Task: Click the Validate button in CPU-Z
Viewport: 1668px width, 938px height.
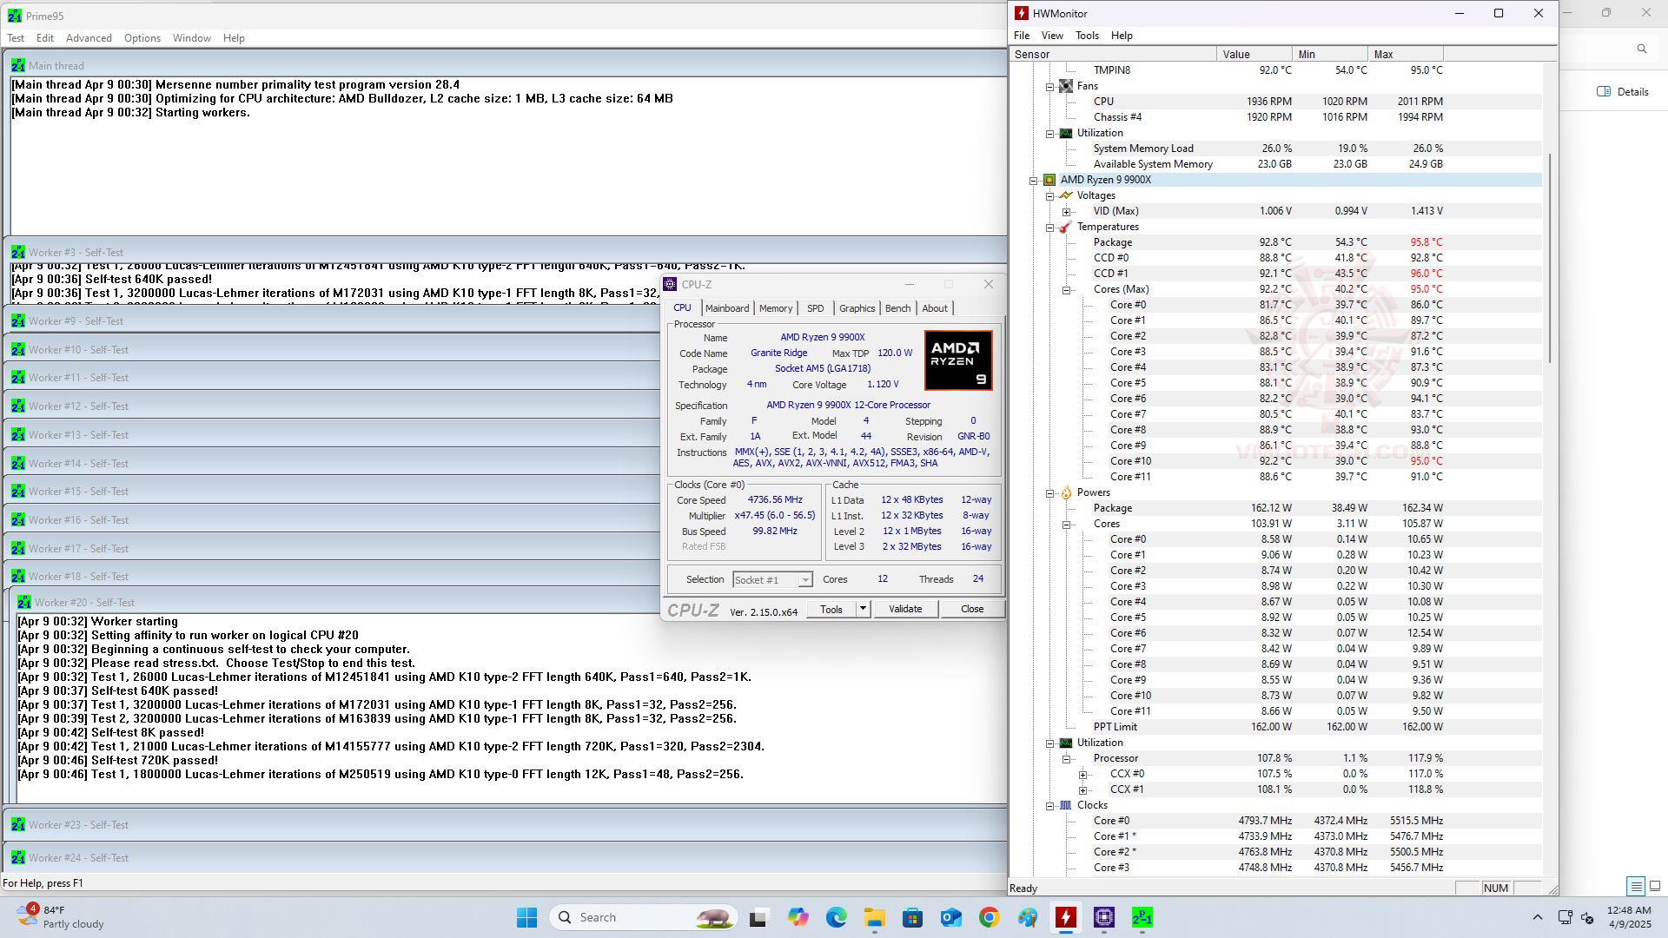Action: [905, 609]
